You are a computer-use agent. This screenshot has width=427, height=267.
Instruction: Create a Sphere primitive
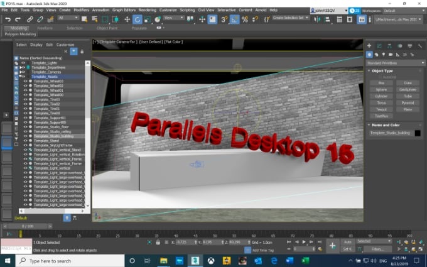(x=381, y=89)
